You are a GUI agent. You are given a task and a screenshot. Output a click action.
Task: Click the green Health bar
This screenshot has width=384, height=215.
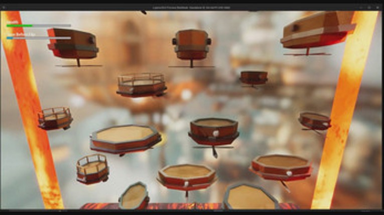tap(39, 25)
